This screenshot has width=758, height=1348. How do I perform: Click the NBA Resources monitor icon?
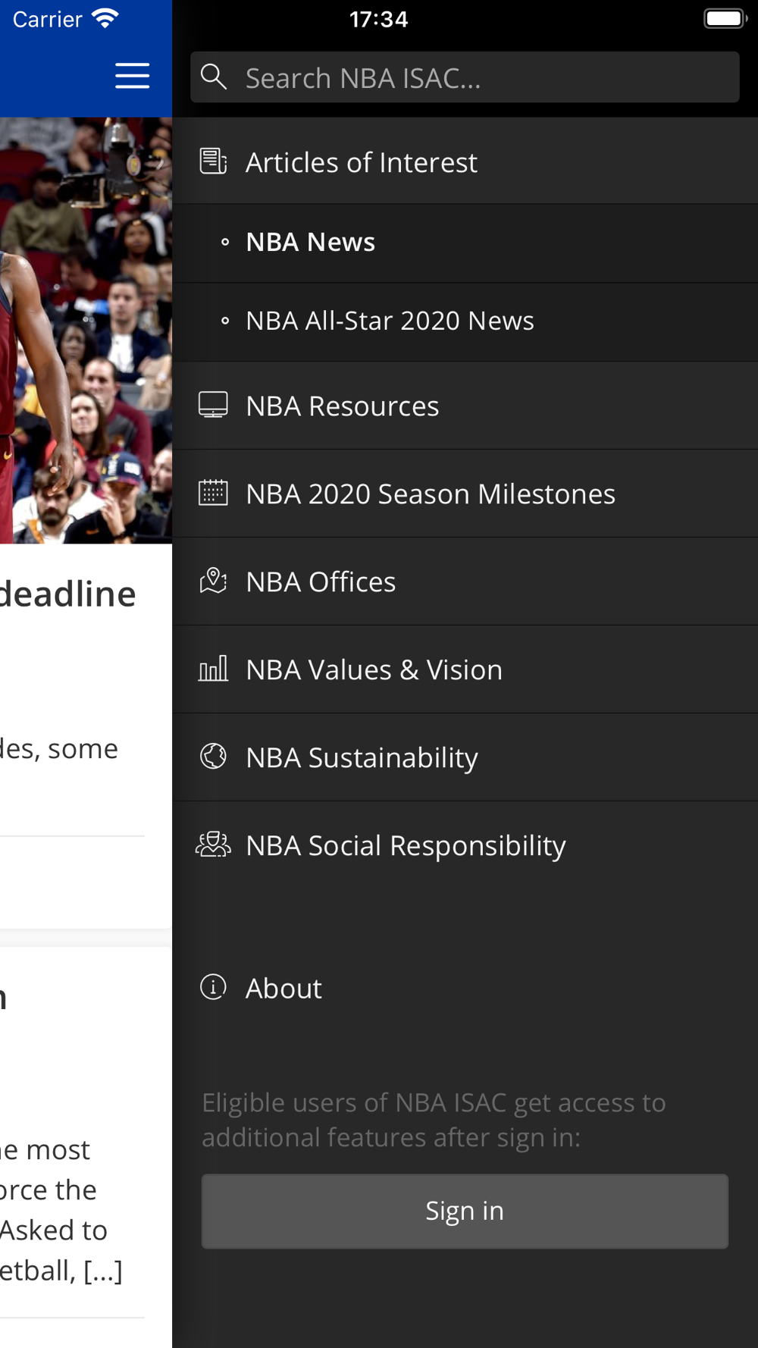[x=213, y=406]
